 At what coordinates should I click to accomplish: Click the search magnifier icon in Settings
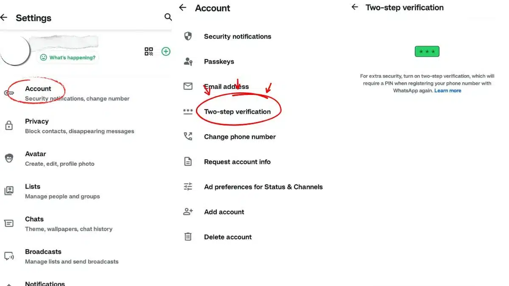click(x=168, y=17)
